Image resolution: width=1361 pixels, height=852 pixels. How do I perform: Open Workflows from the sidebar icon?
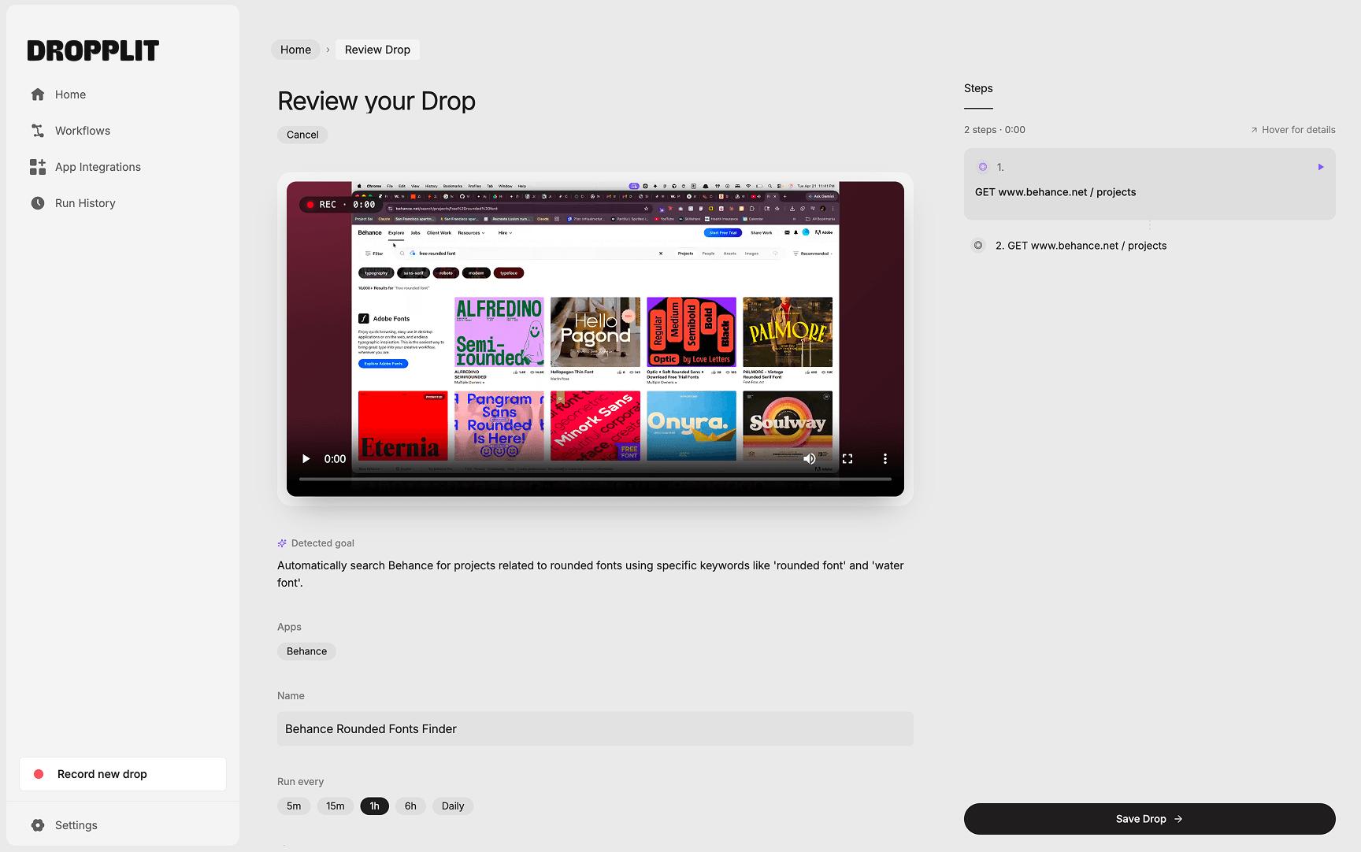point(38,130)
